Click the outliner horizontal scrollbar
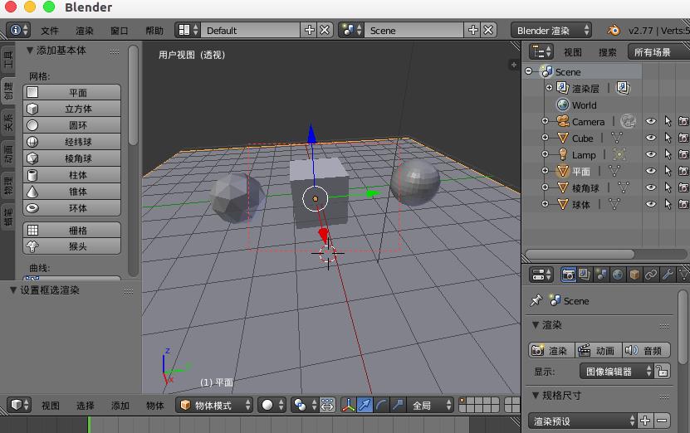This screenshot has height=433, width=690. (x=579, y=254)
